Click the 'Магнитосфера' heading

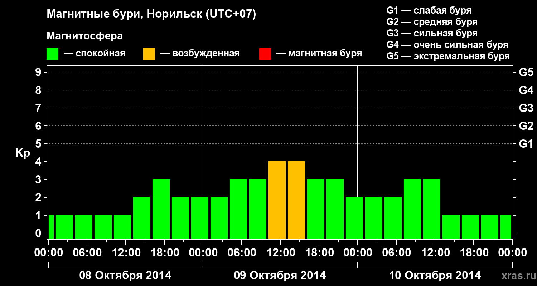(84, 36)
